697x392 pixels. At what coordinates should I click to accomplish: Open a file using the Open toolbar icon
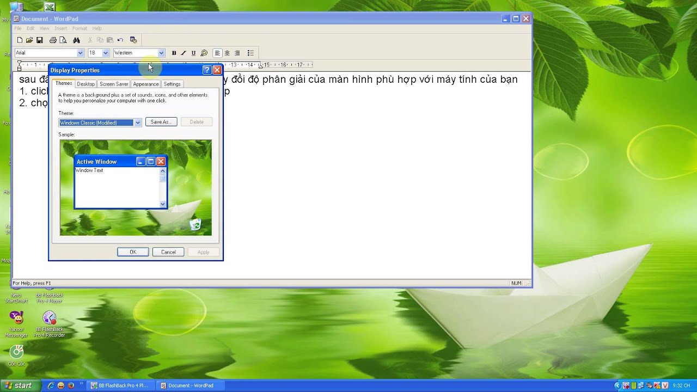click(29, 40)
